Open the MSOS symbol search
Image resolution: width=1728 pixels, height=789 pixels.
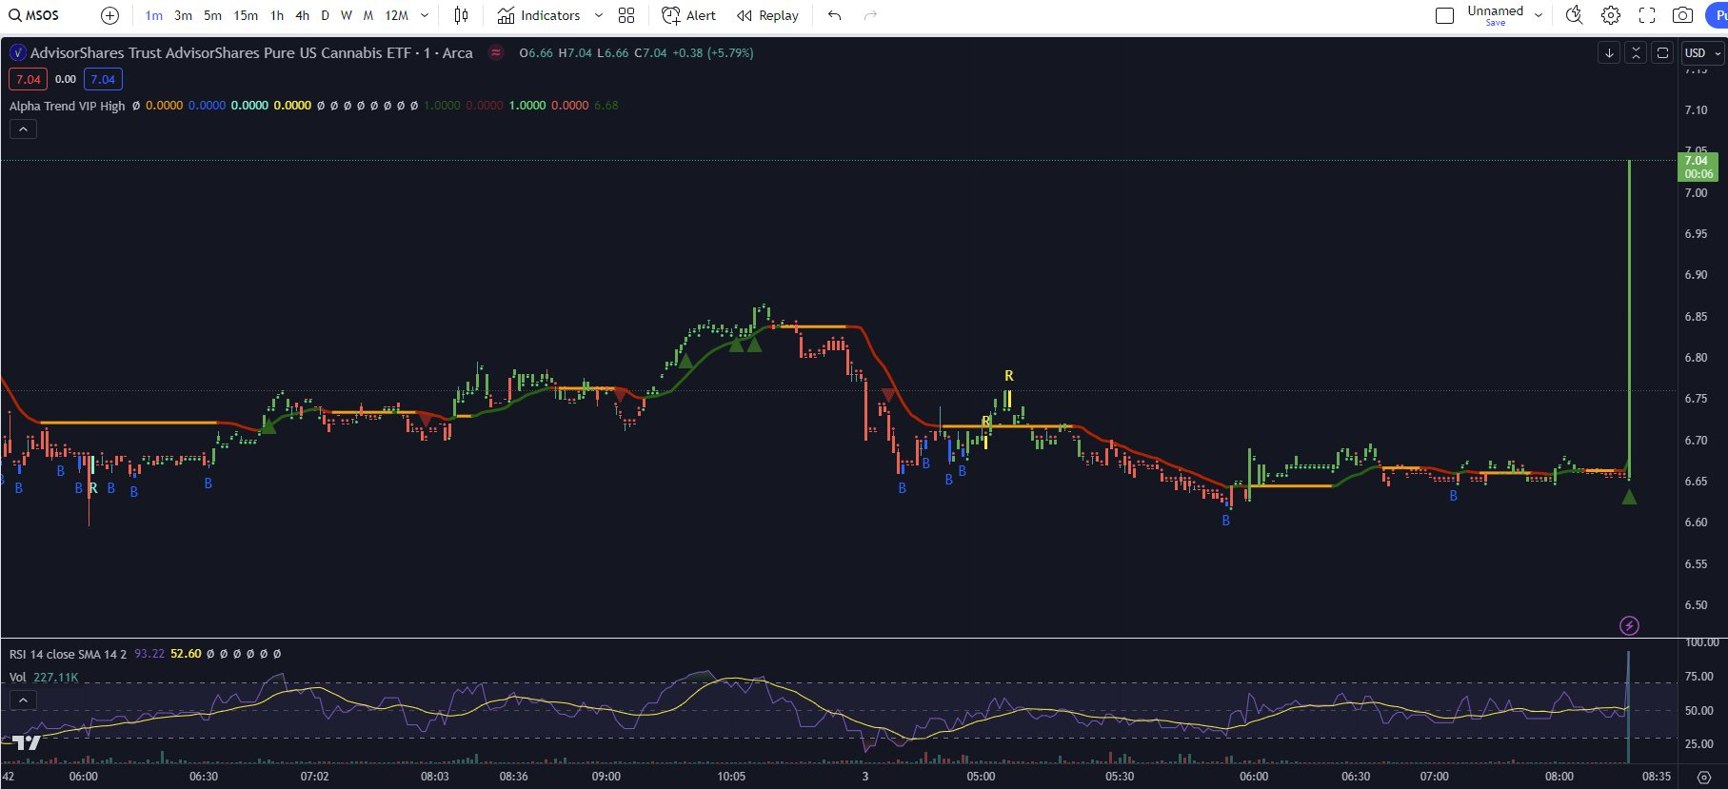click(x=34, y=15)
